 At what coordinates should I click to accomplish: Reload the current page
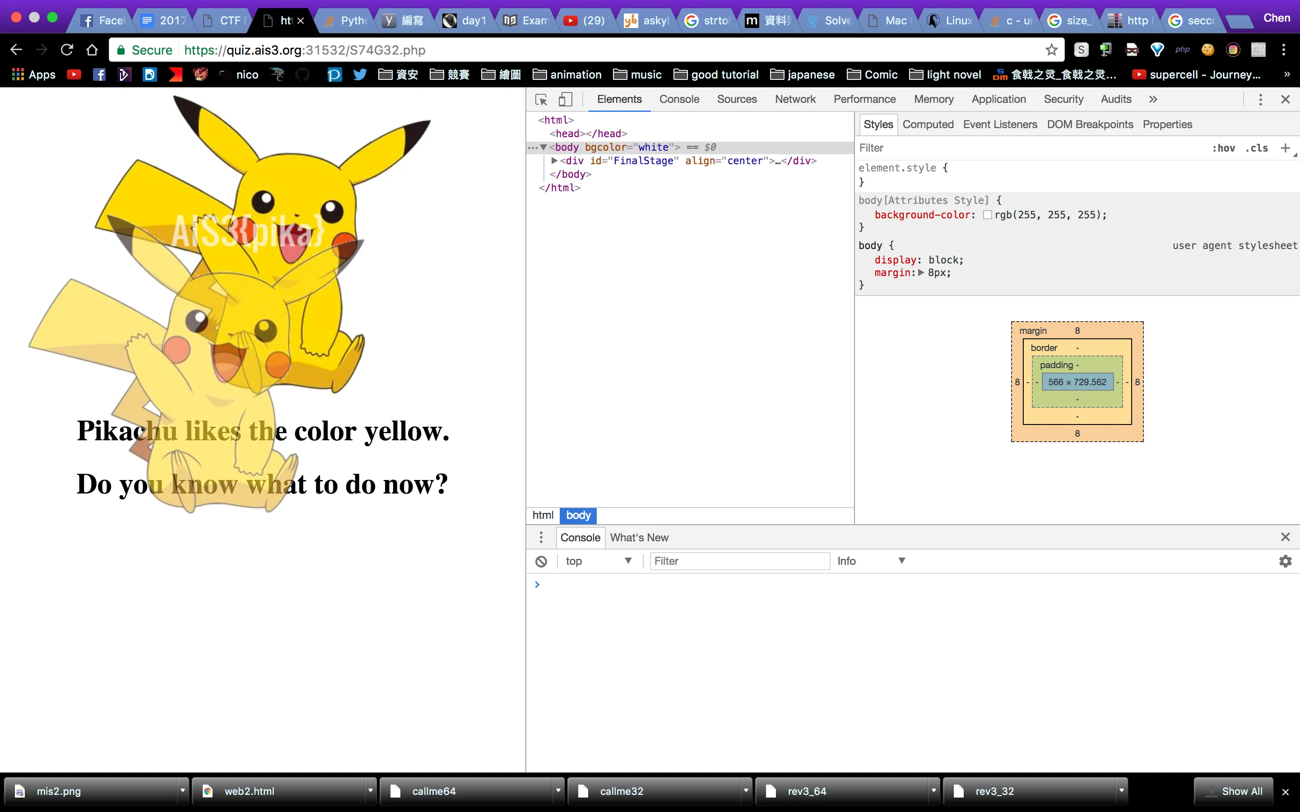click(67, 50)
